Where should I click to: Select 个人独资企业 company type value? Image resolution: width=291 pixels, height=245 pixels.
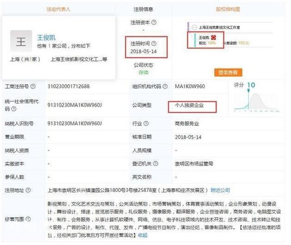(x=189, y=105)
